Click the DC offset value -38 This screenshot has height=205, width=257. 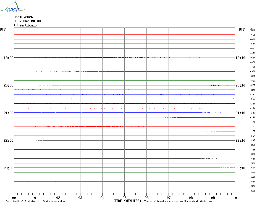pos(253,122)
